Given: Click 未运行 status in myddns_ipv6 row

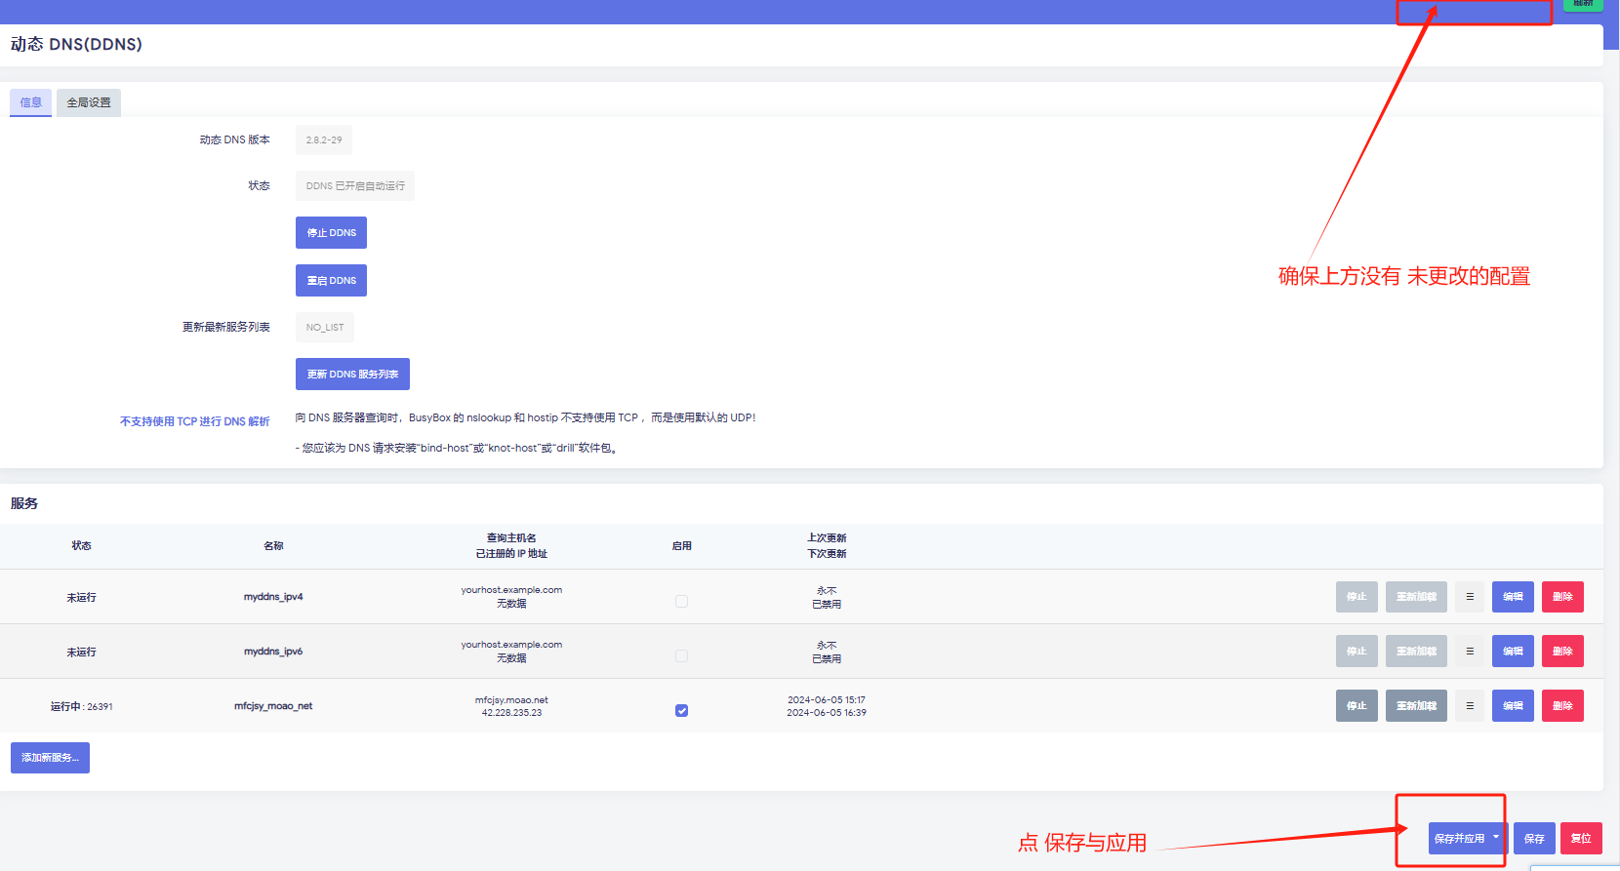Looking at the screenshot, I should pyautogui.click(x=81, y=653).
